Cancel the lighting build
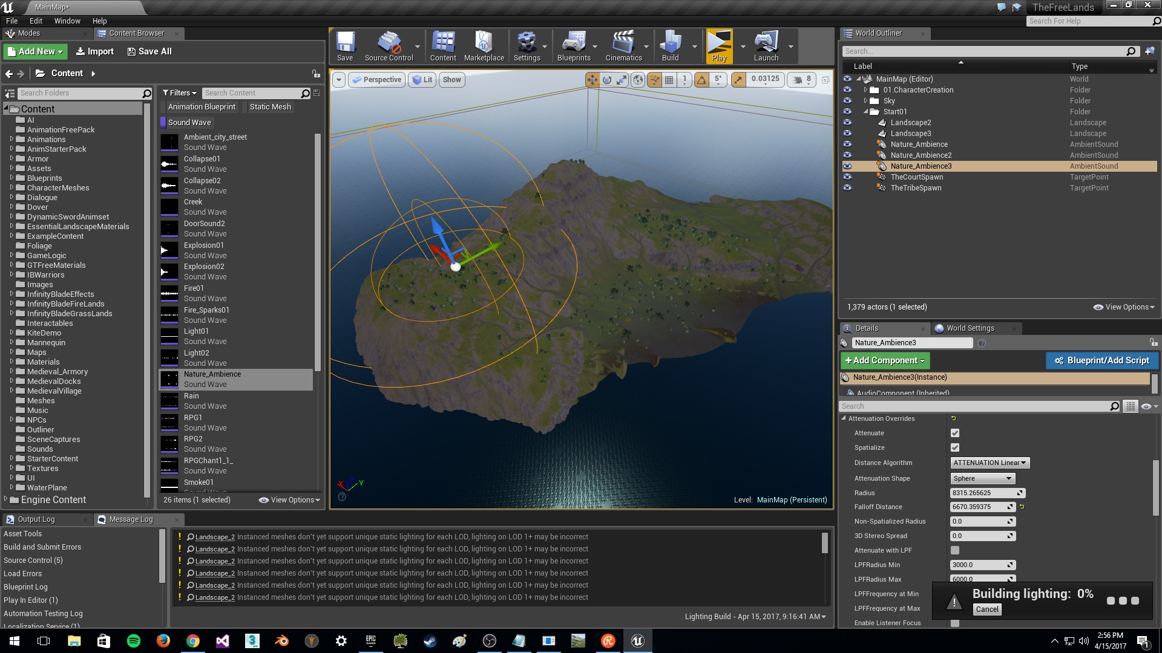The width and height of the screenshot is (1162, 653). coord(987,609)
